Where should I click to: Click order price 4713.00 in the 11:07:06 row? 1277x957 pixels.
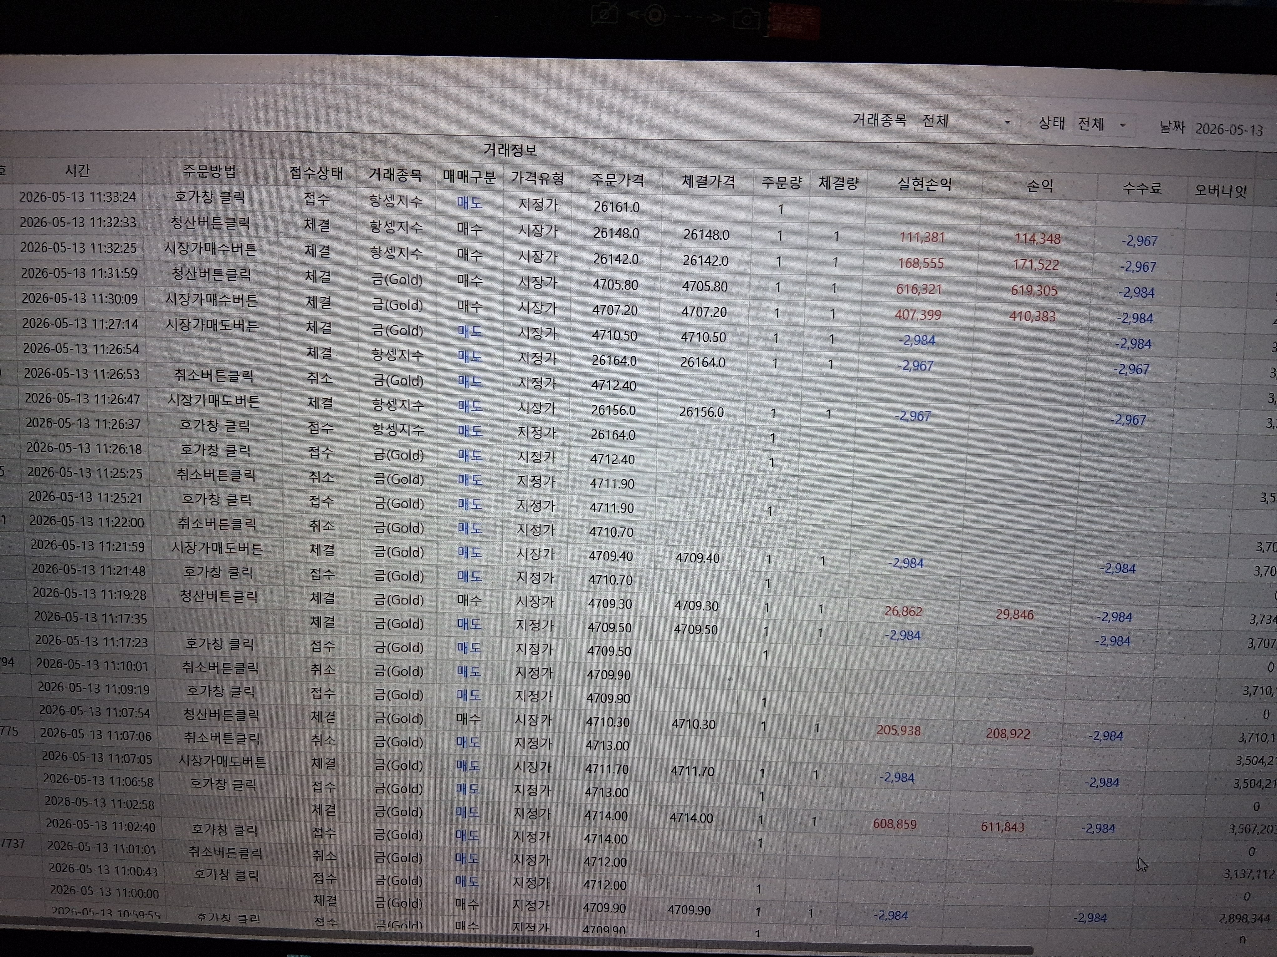click(x=607, y=745)
